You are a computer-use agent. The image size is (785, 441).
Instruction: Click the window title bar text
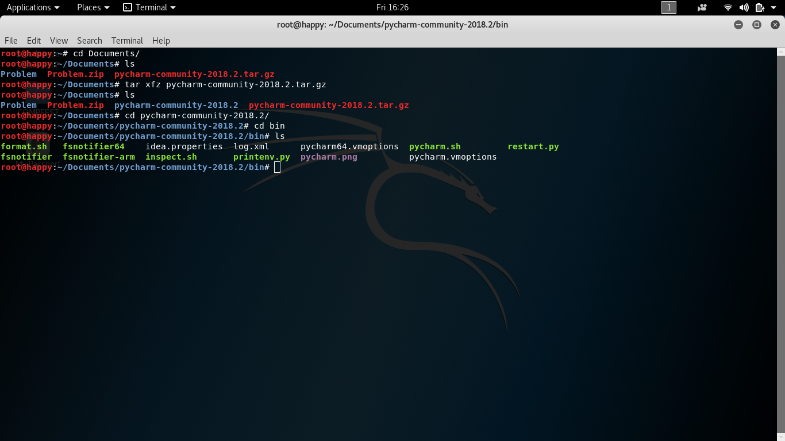coord(392,25)
